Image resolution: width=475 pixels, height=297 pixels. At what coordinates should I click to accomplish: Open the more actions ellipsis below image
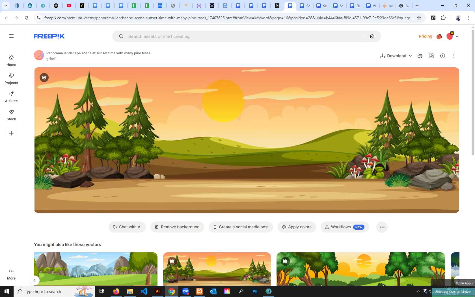point(382,227)
